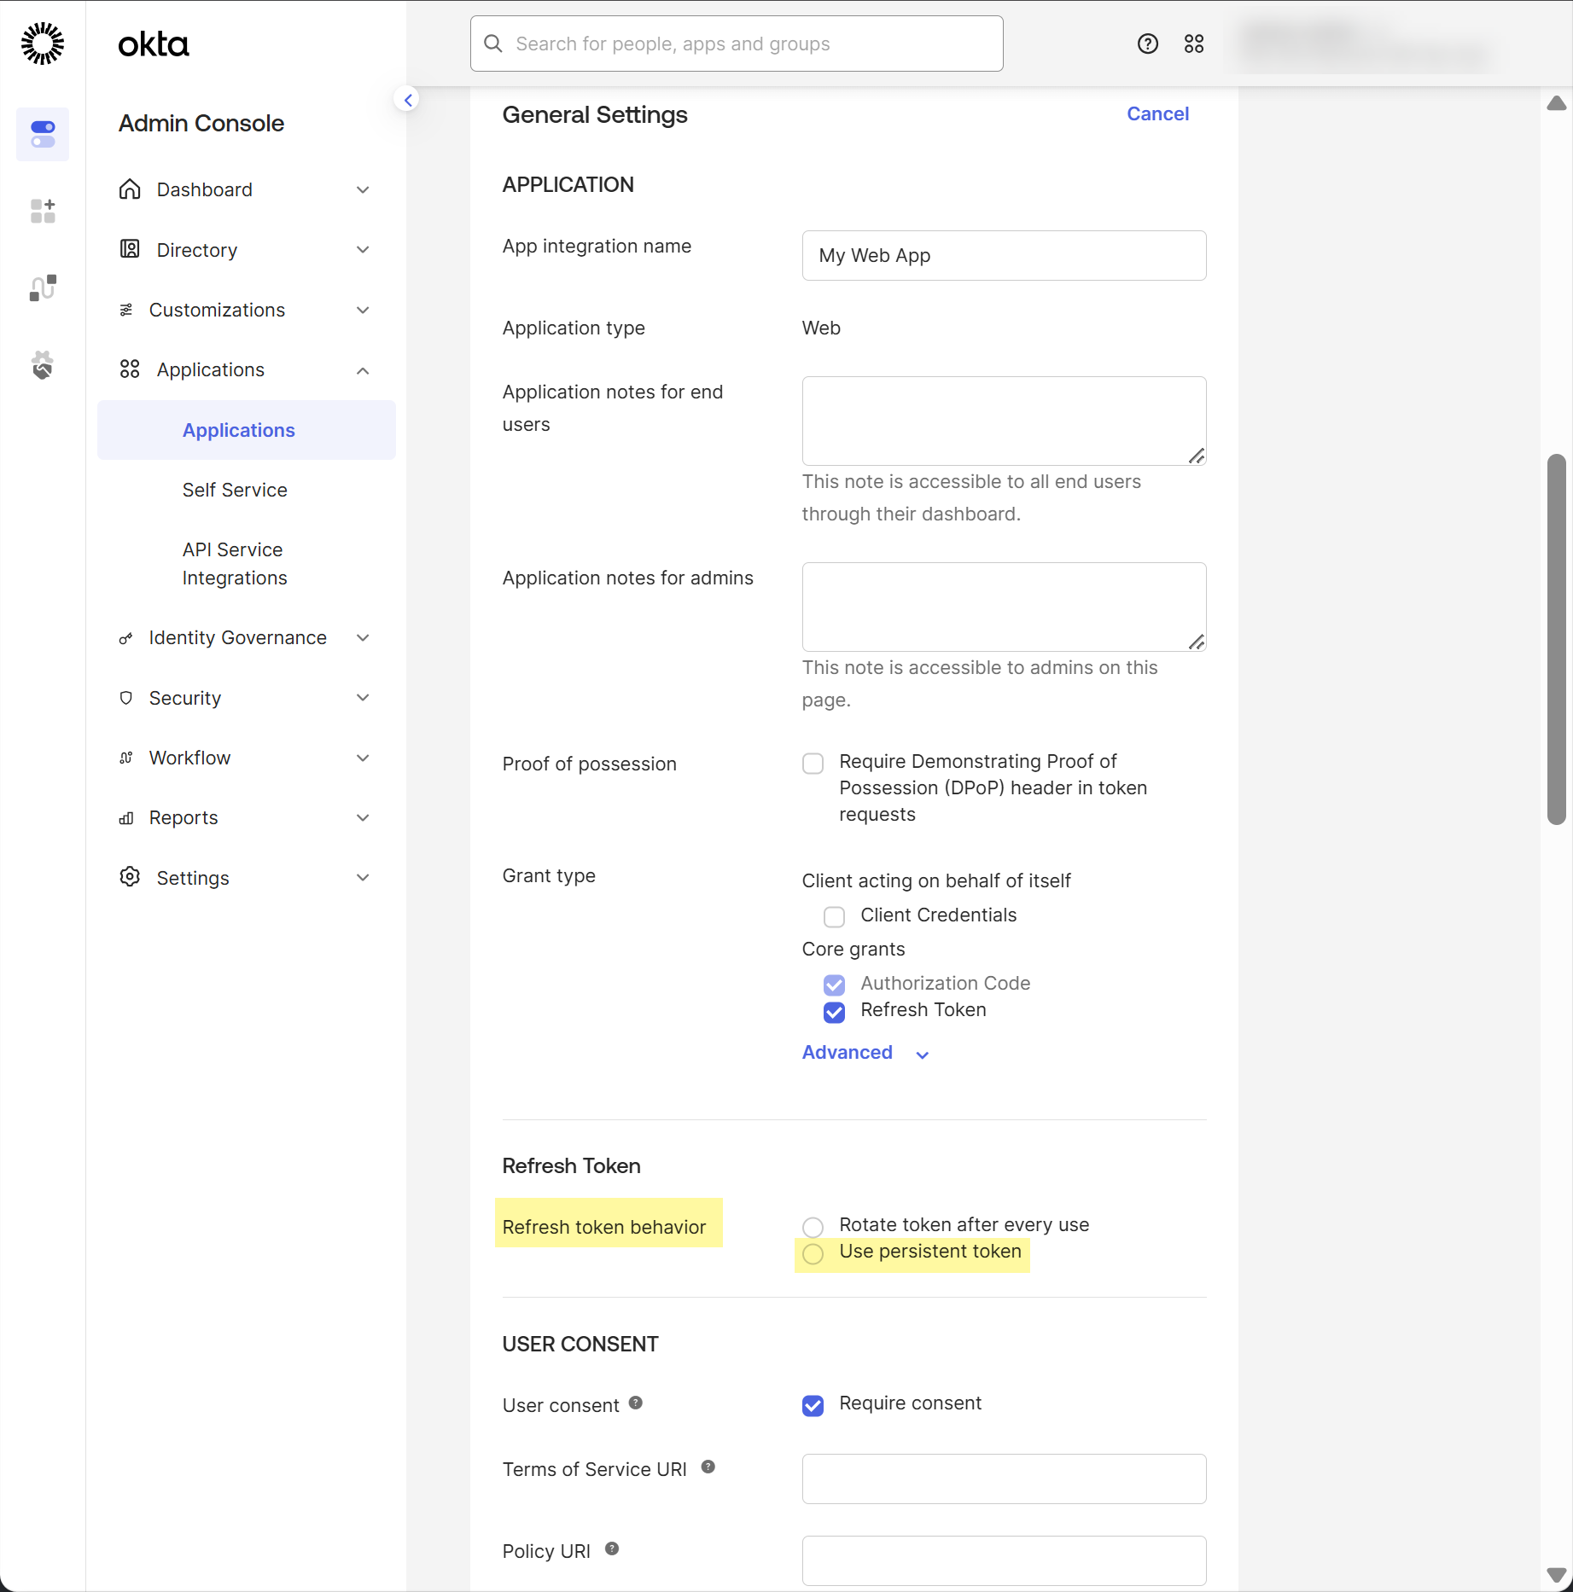1573x1592 pixels.
Task: Open the Workflows connector icon in left rail
Action: tap(43, 288)
